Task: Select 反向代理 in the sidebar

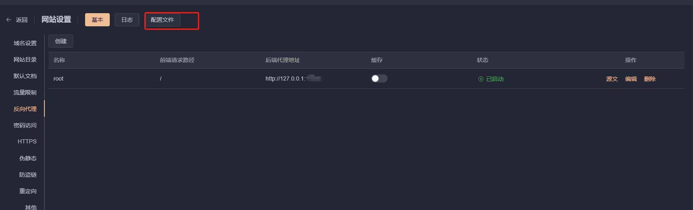Action: [x=25, y=109]
